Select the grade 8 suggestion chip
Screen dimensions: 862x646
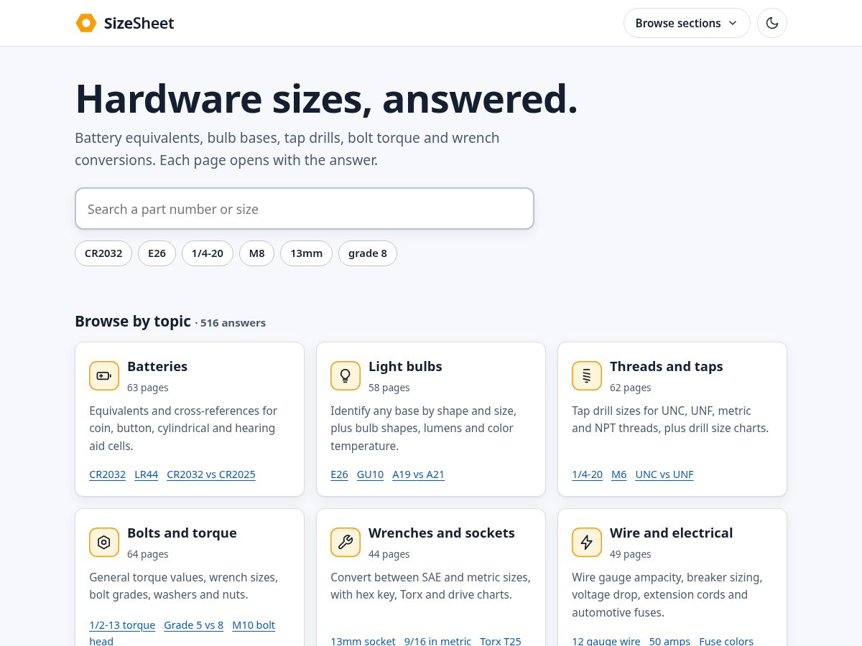click(368, 253)
